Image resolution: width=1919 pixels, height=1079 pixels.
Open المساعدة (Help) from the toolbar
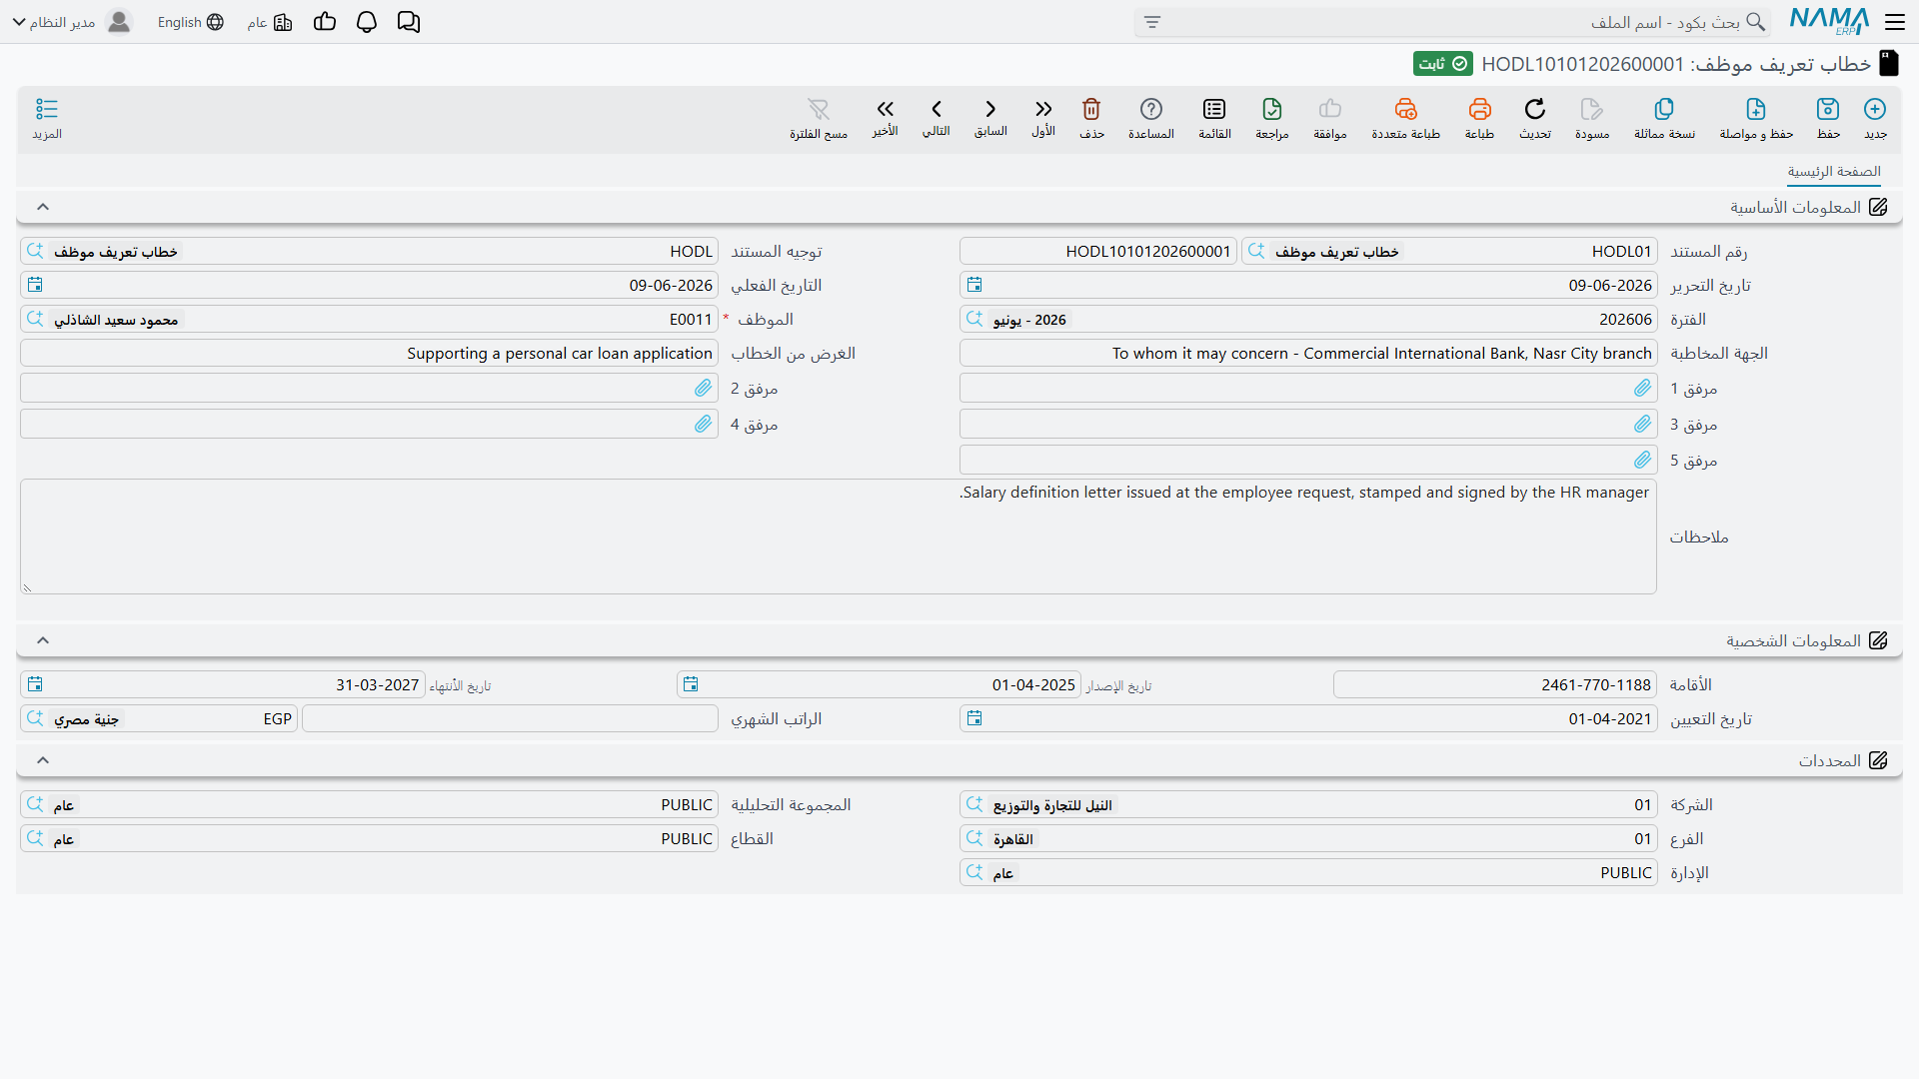click(x=1151, y=109)
